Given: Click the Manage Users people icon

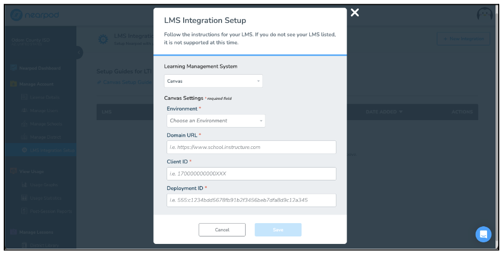Looking at the screenshot, I should (x=24, y=110).
